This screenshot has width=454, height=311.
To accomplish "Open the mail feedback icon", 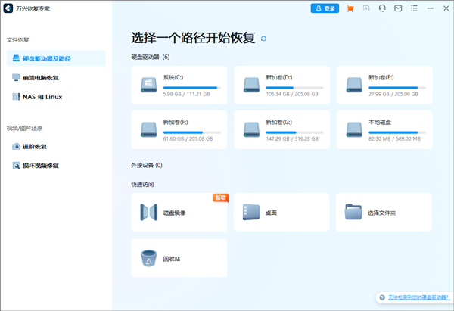I will pyautogui.click(x=398, y=8).
